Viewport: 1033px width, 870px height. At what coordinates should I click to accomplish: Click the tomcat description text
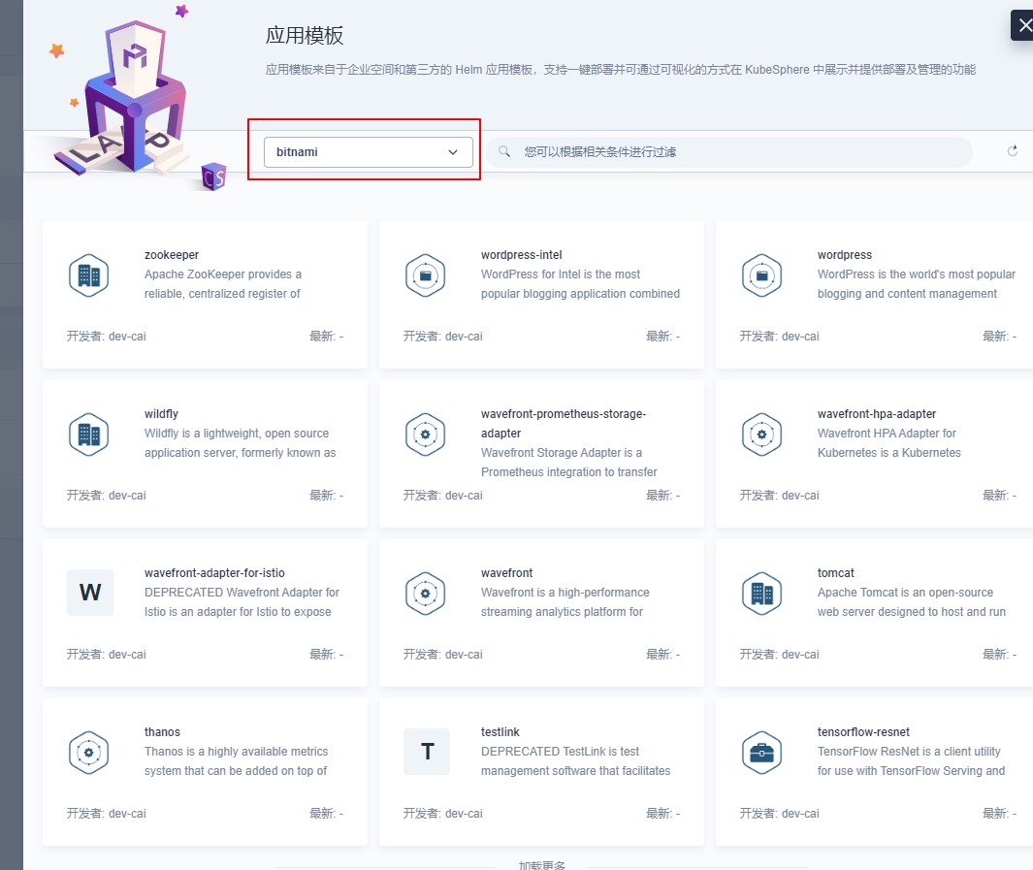[912, 602]
